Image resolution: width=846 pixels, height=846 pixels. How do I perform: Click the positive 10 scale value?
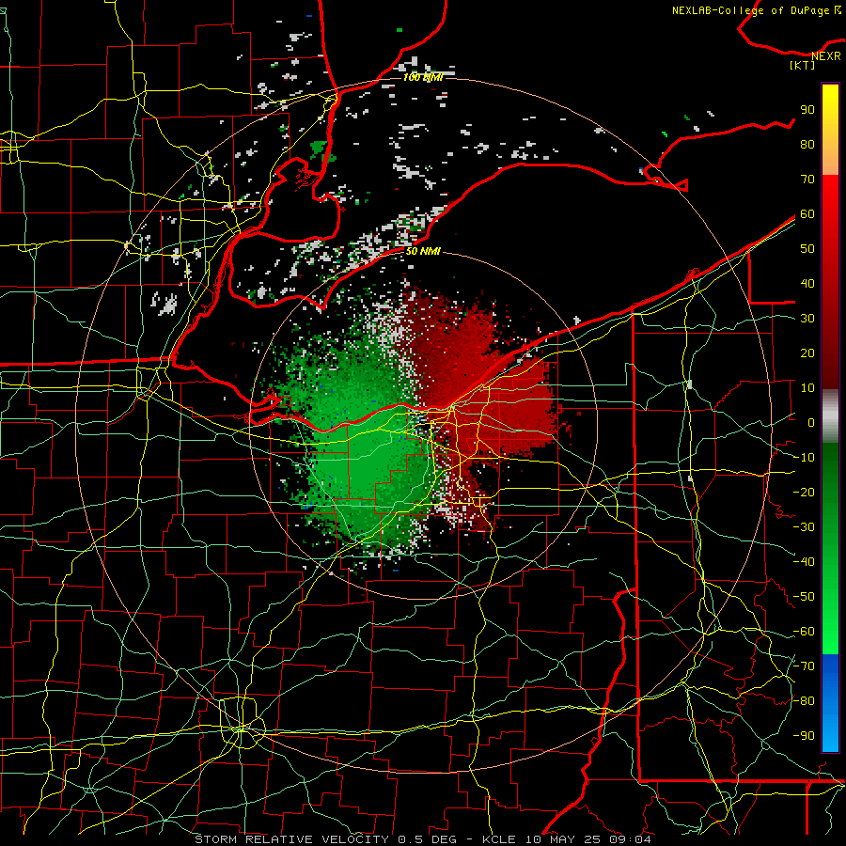(807, 388)
